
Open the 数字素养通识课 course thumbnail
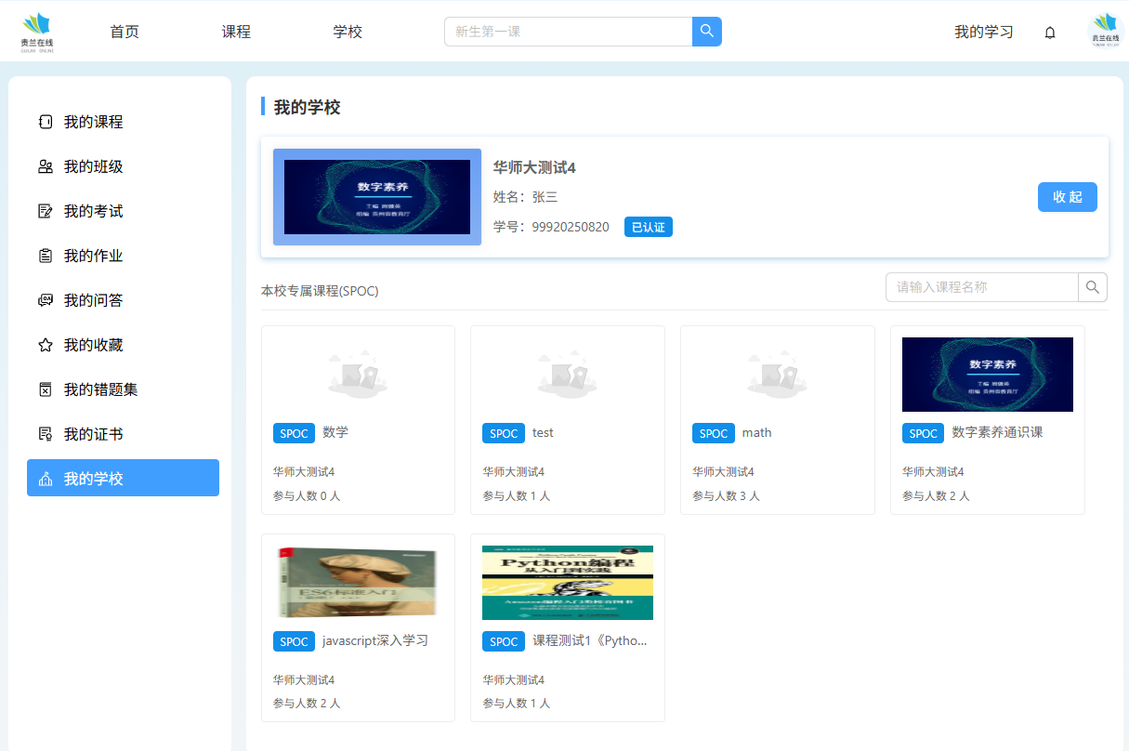point(987,375)
